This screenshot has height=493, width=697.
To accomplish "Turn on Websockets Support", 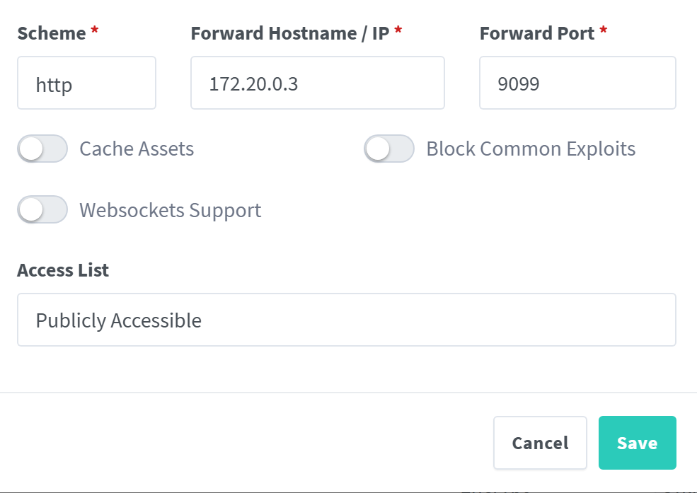I will [x=42, y=210].
